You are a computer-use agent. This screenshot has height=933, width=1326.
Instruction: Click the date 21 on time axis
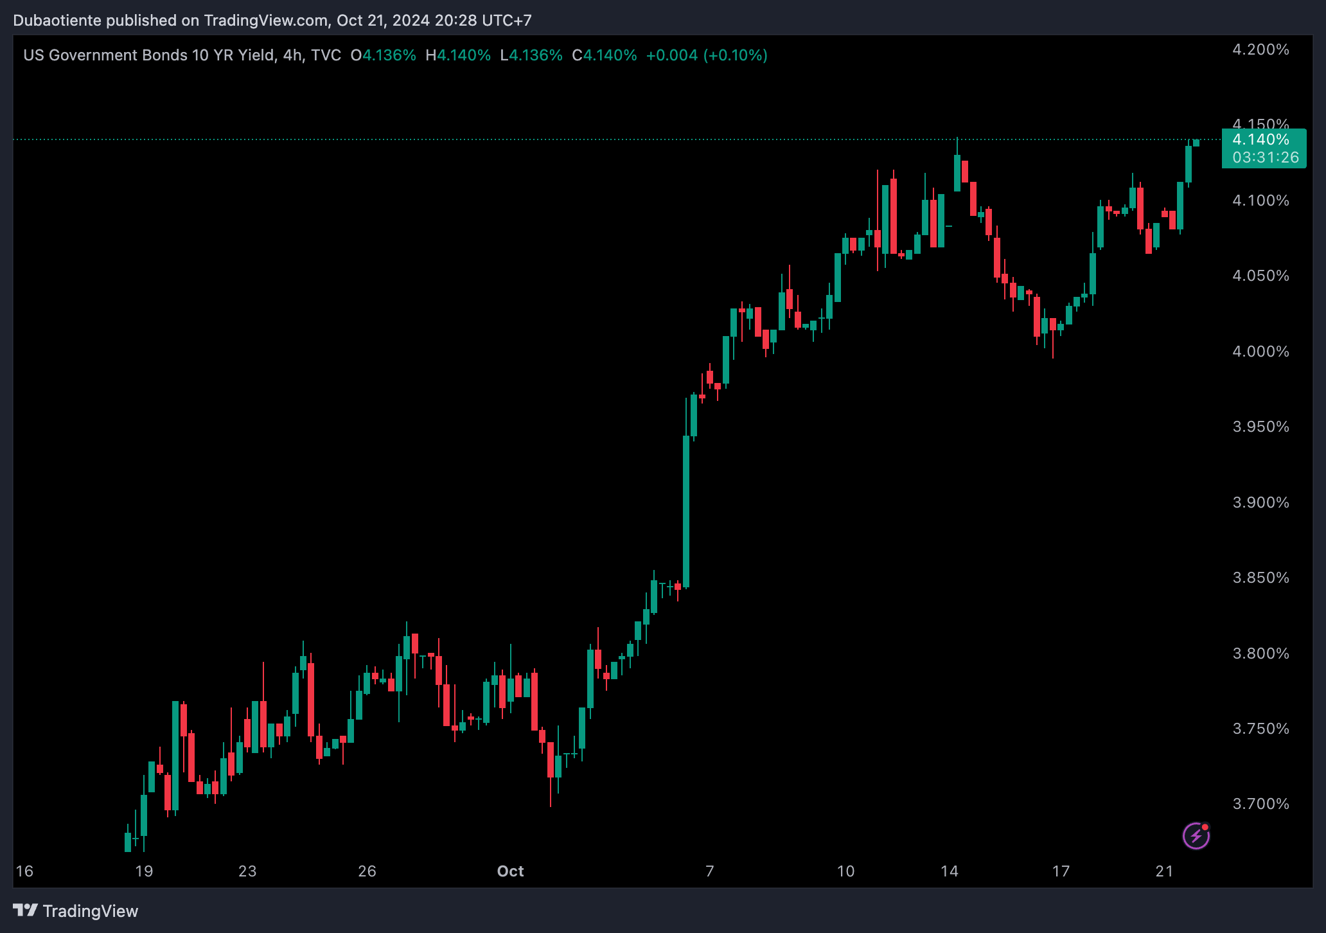[1164, 871]
